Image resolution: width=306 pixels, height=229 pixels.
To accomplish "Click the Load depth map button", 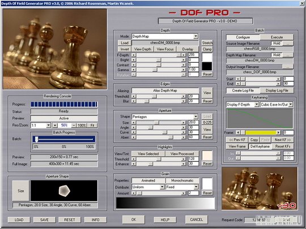I will [124, 43].
